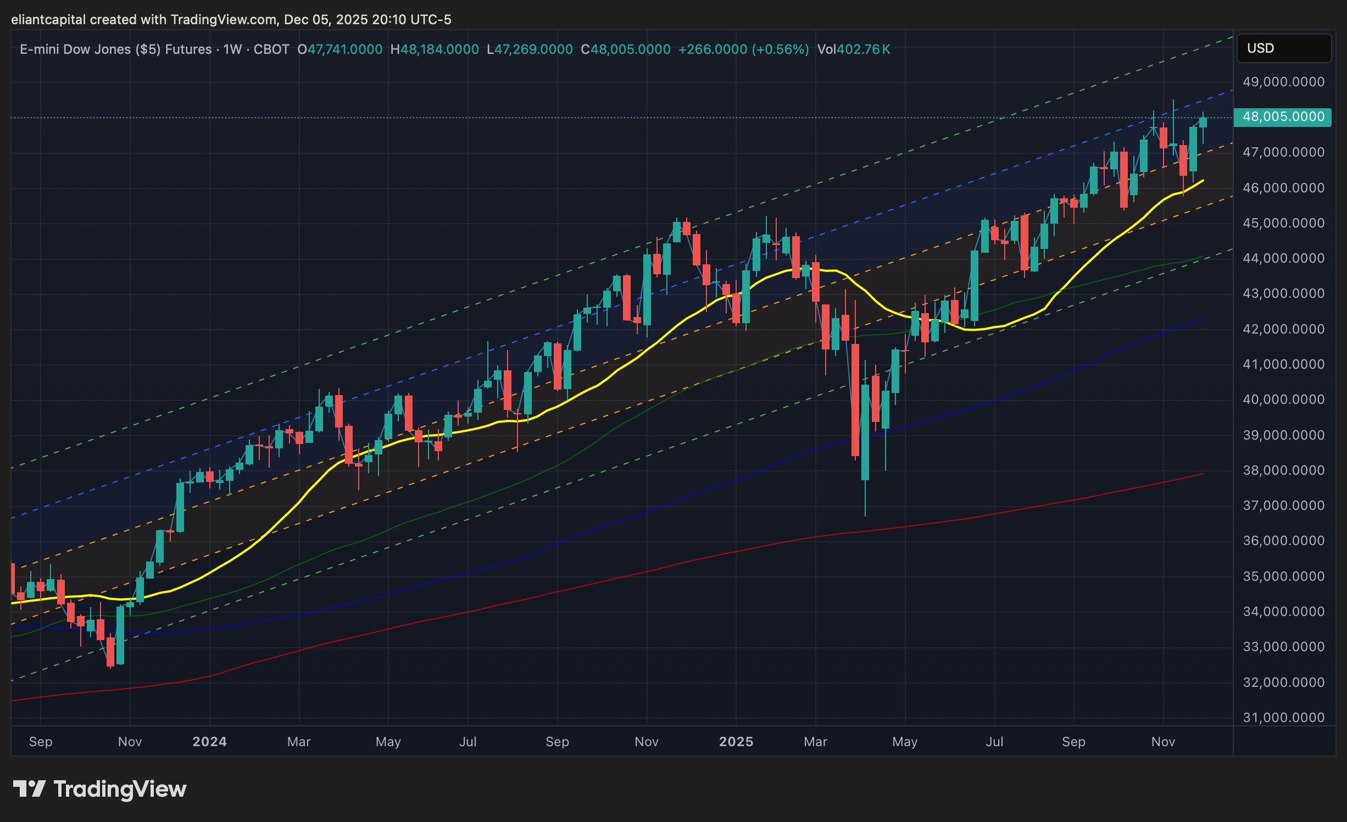
Task: Click the closing price value C48,005.0000
Action: 625,49
